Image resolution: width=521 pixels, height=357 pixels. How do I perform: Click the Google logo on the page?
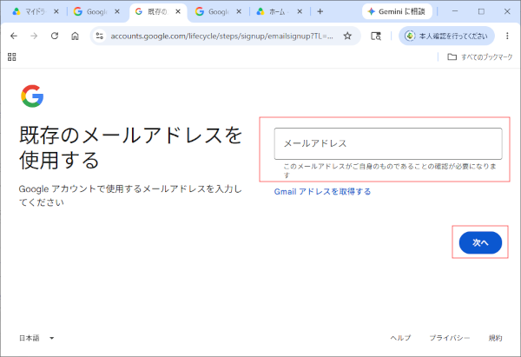point(32,96)
